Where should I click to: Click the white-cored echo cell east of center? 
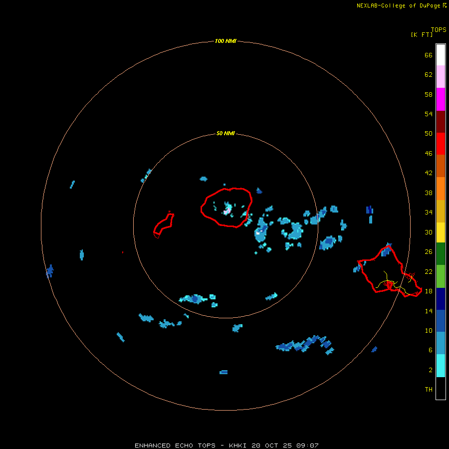point(260,231)
